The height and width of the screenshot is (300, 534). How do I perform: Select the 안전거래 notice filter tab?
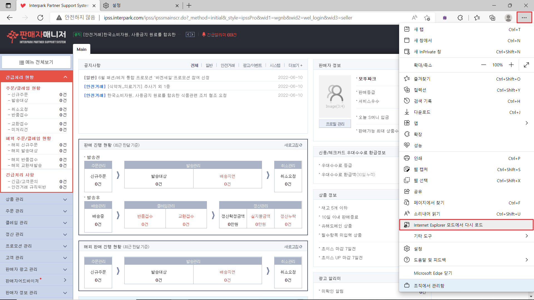point(228,65)
